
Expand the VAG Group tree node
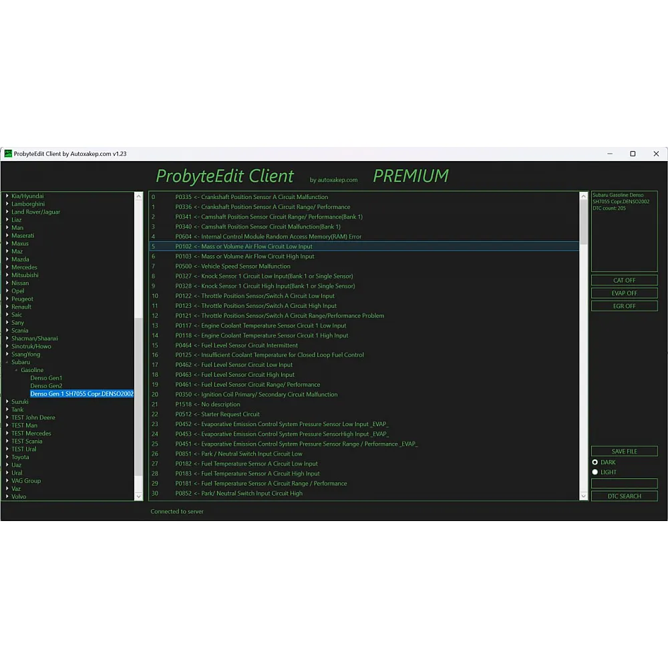point(7,481)
